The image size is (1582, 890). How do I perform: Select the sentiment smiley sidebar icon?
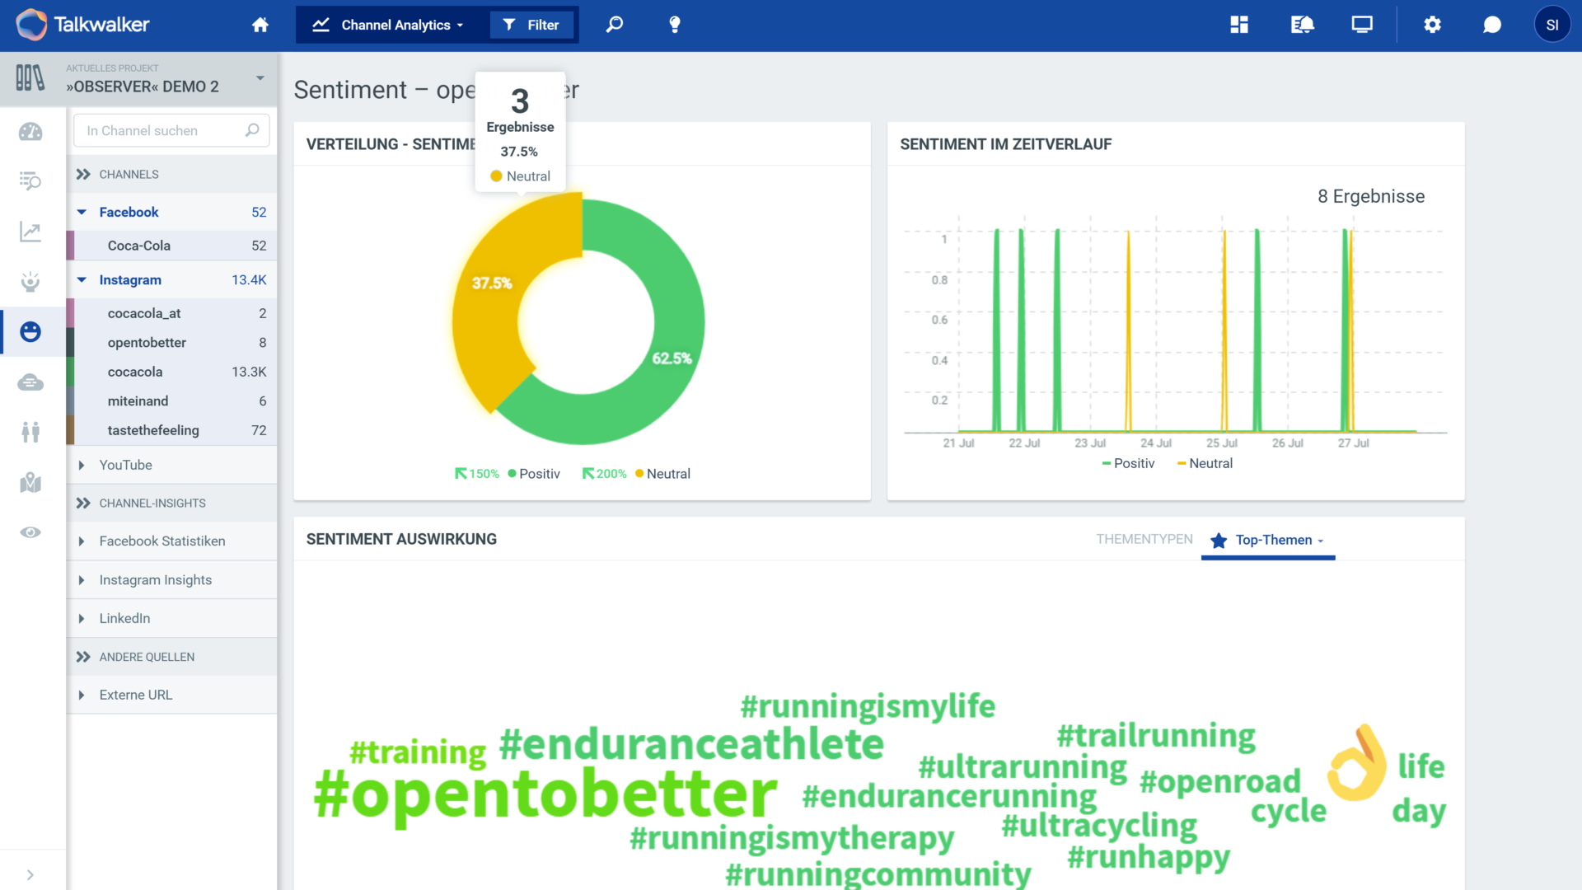(30, 331)
